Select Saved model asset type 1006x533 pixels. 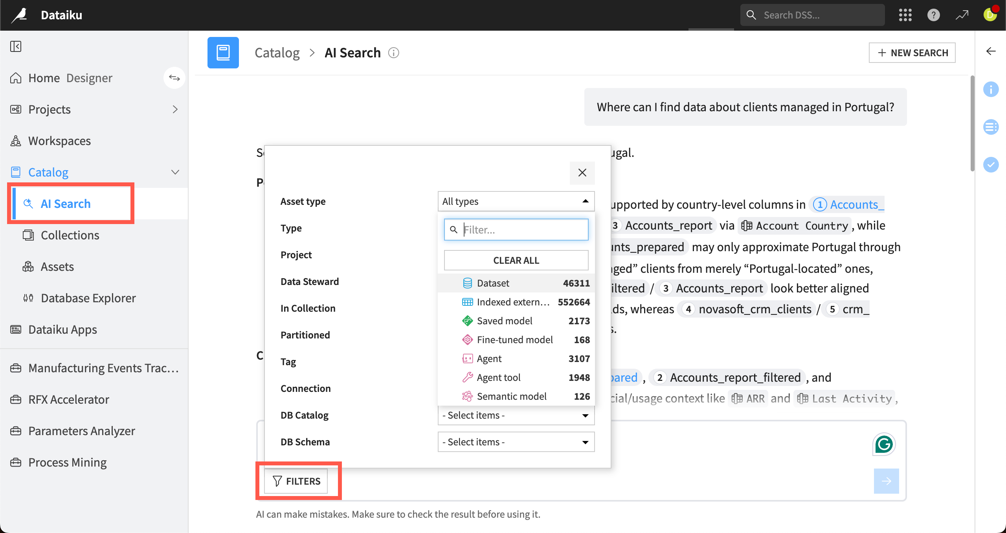pos(516,321)
